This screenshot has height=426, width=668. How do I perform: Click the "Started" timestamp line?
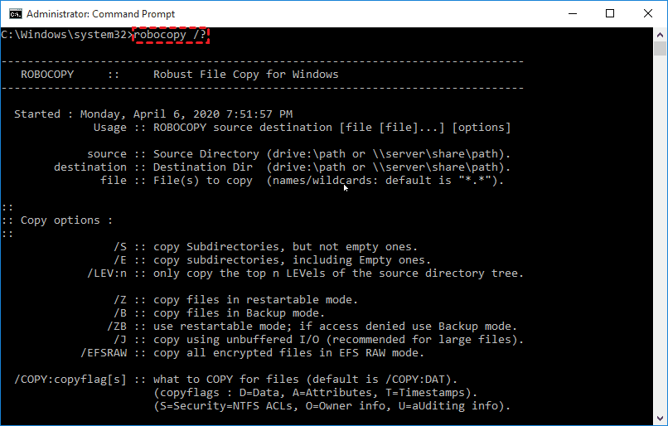(153, 114)
